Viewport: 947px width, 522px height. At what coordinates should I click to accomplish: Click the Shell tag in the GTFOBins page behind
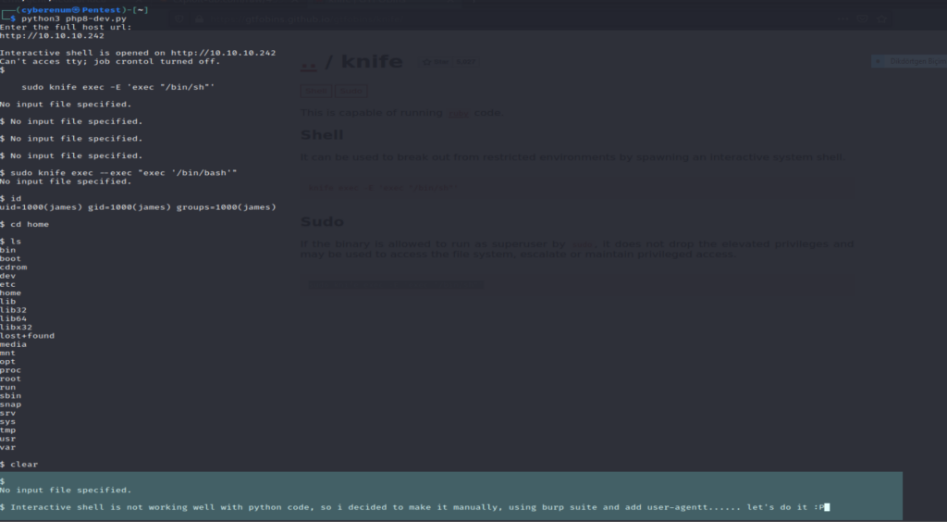point(315,91)
